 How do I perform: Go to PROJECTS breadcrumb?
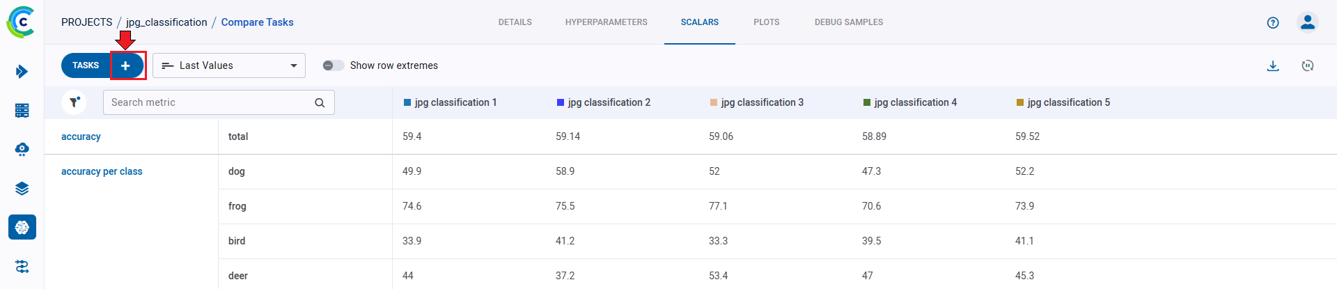click(x=86, y=22)
